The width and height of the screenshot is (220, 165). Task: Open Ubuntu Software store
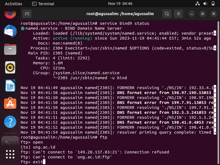tap(10, 103)
